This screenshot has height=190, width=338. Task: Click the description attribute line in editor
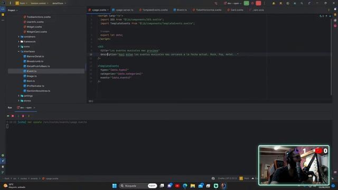(169, 54)
